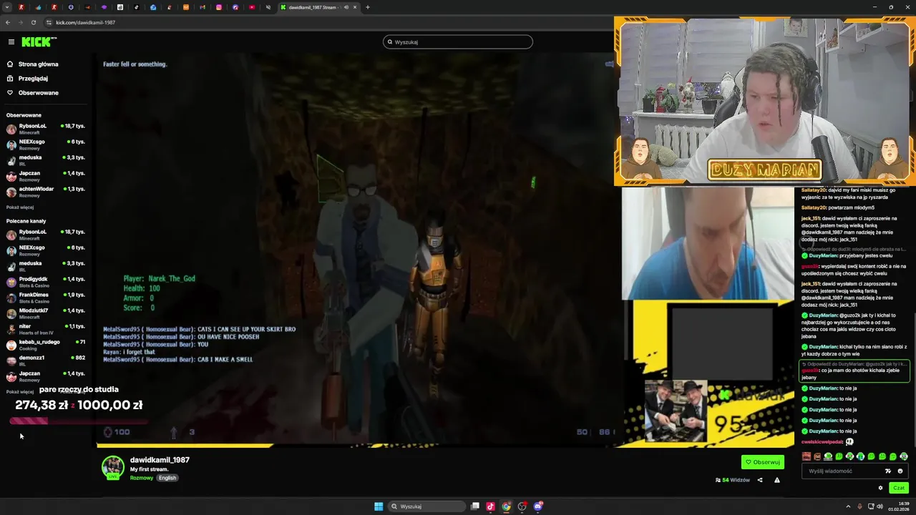
Task: Open achtenWlodar channel in followed list
Action: [x=46, y=192]
